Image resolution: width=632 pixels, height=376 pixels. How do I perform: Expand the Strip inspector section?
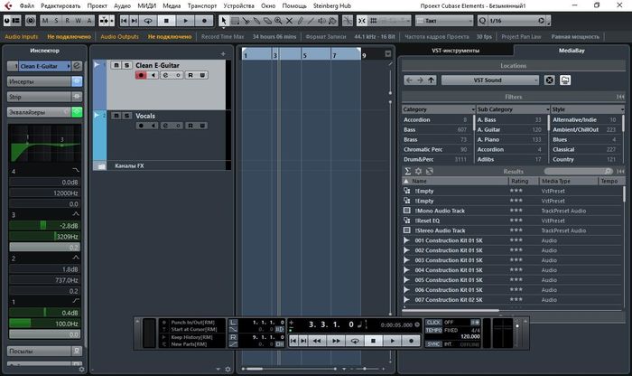click(x=39, y=97)
